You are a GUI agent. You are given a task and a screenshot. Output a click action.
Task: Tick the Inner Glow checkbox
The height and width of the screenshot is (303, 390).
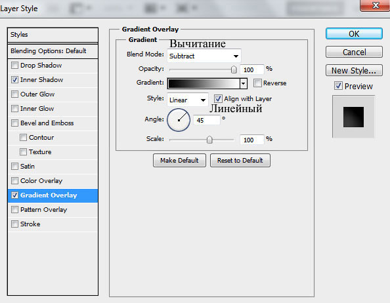(14, 108)
